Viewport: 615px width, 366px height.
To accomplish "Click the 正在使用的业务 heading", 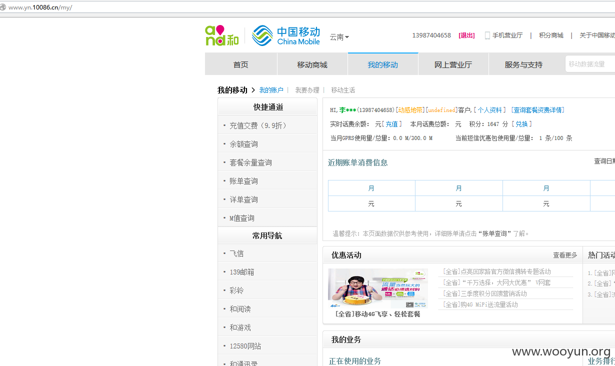I will point(355,361).
